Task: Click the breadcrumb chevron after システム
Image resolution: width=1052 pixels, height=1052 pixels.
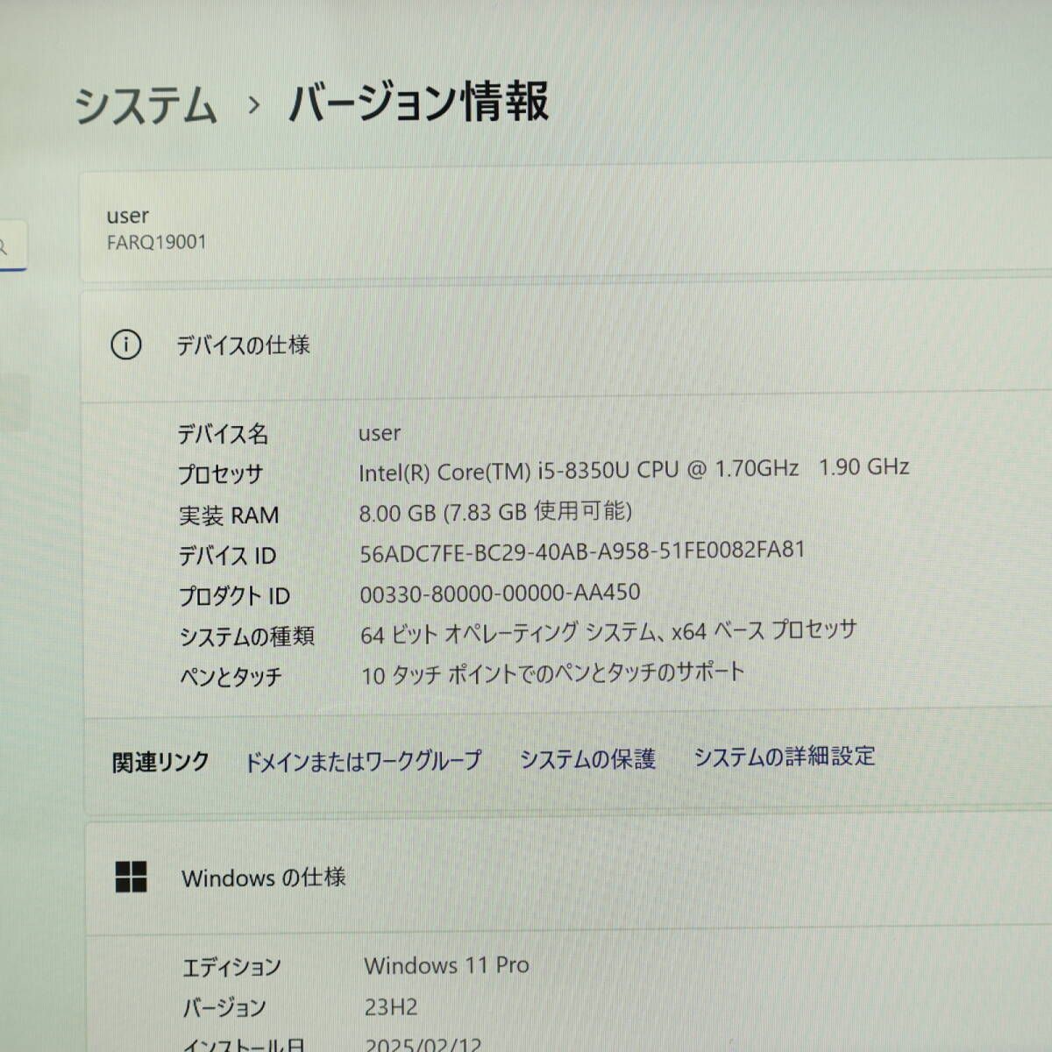Action: [x=253, y=105]
